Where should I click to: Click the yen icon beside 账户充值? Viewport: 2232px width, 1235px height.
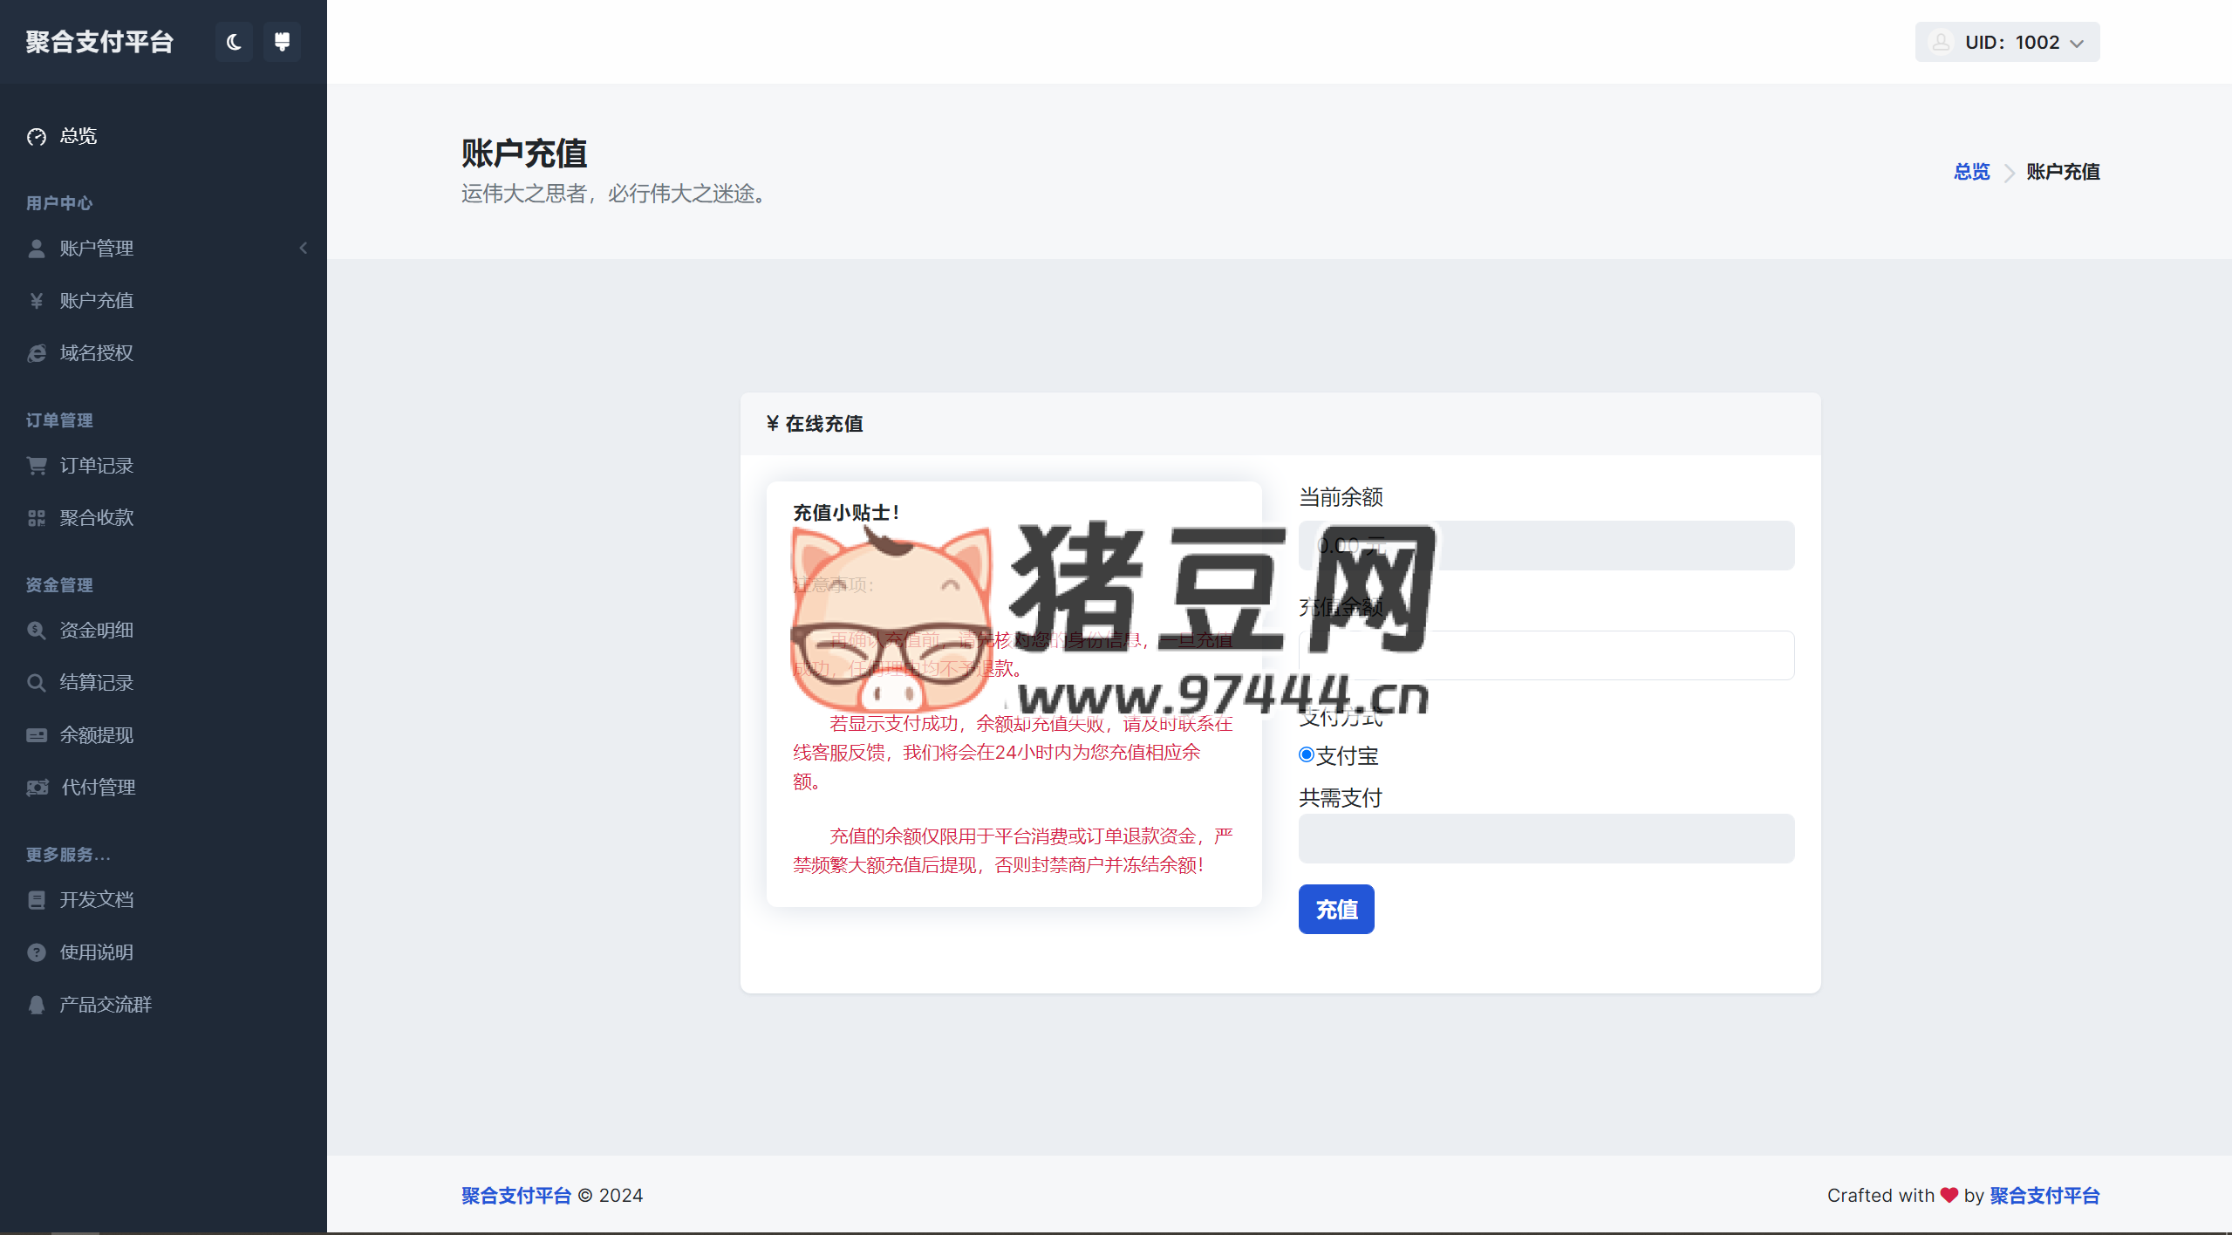37,301
